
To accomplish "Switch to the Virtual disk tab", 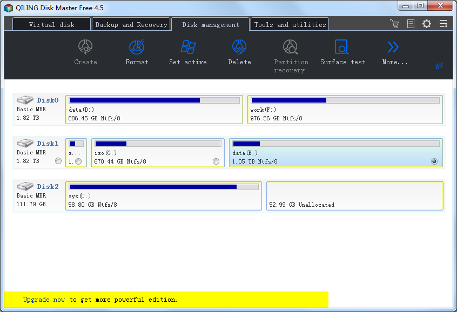I will 51,24.
